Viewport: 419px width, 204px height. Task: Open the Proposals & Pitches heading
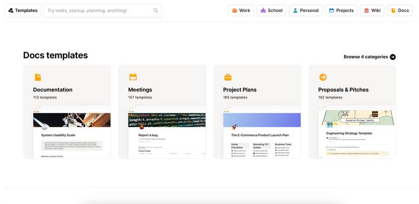[343, 90]
